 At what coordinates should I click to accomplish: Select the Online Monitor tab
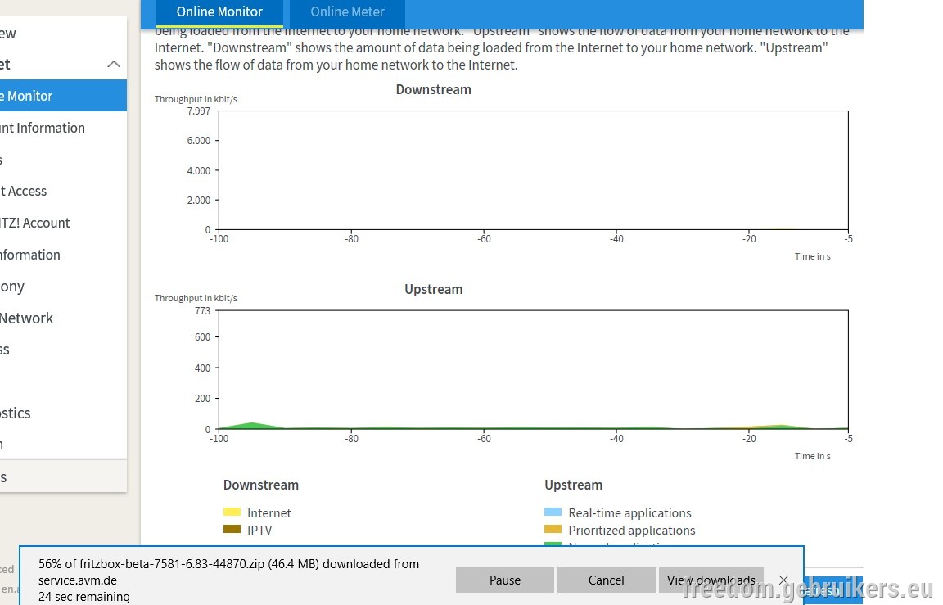coord(219,12)
